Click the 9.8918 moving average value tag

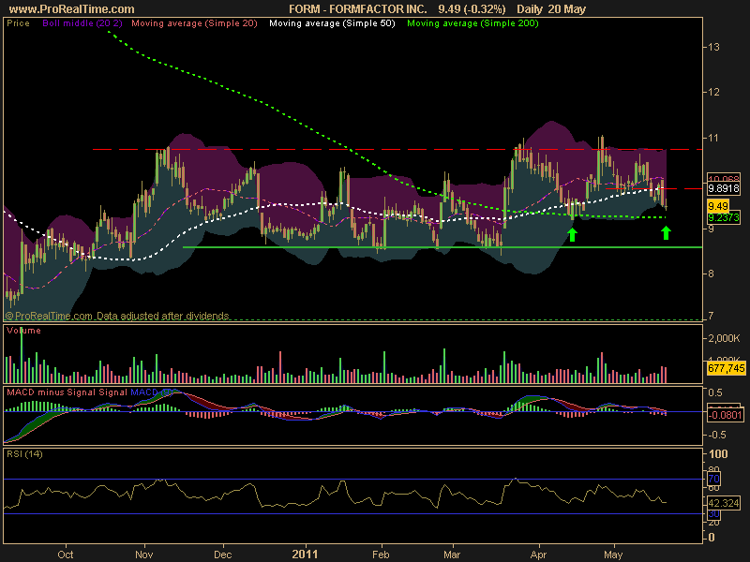[724, 188]
